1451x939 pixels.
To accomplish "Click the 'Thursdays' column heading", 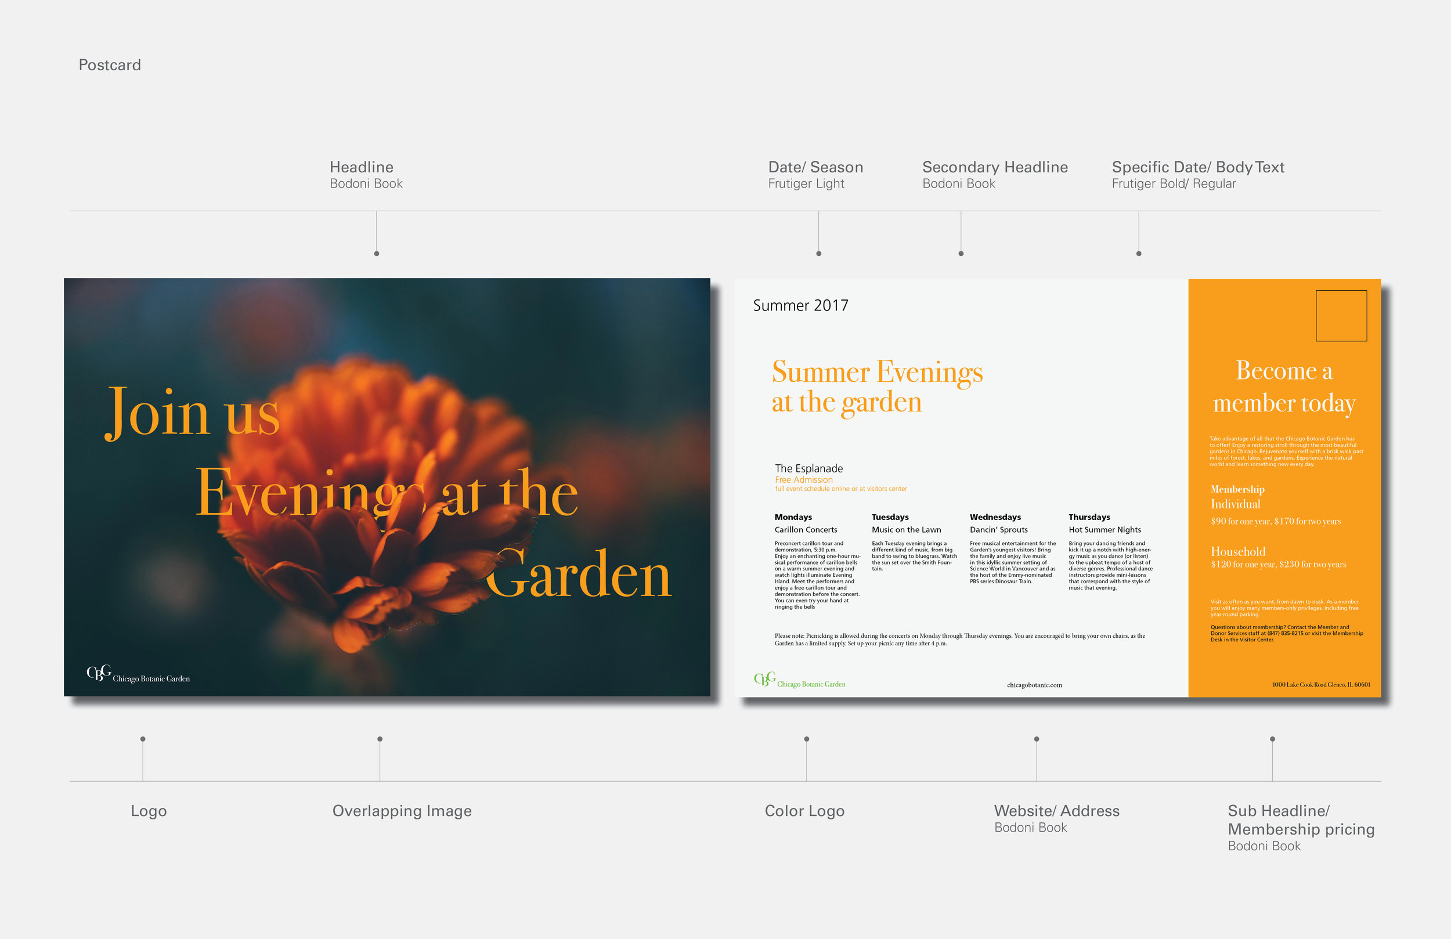I will [x=1089, y=517].
